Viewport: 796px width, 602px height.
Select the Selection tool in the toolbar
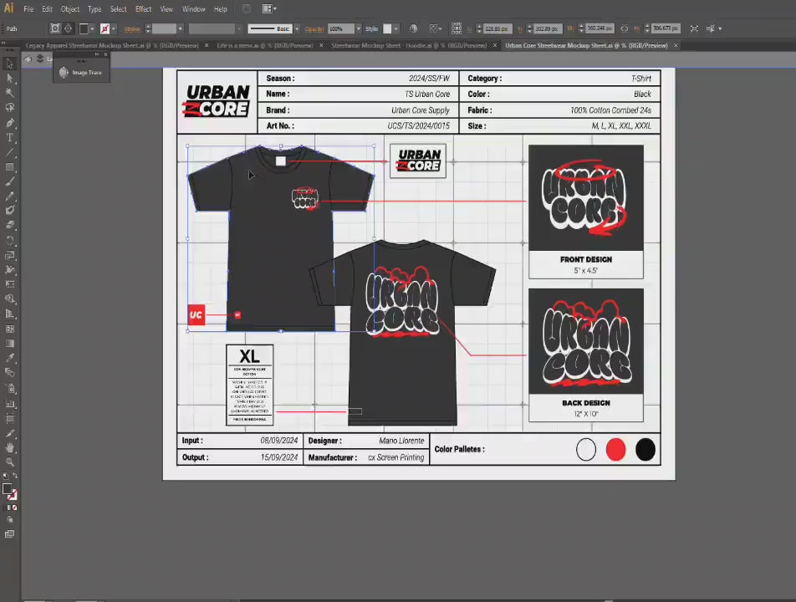(10, 64)
